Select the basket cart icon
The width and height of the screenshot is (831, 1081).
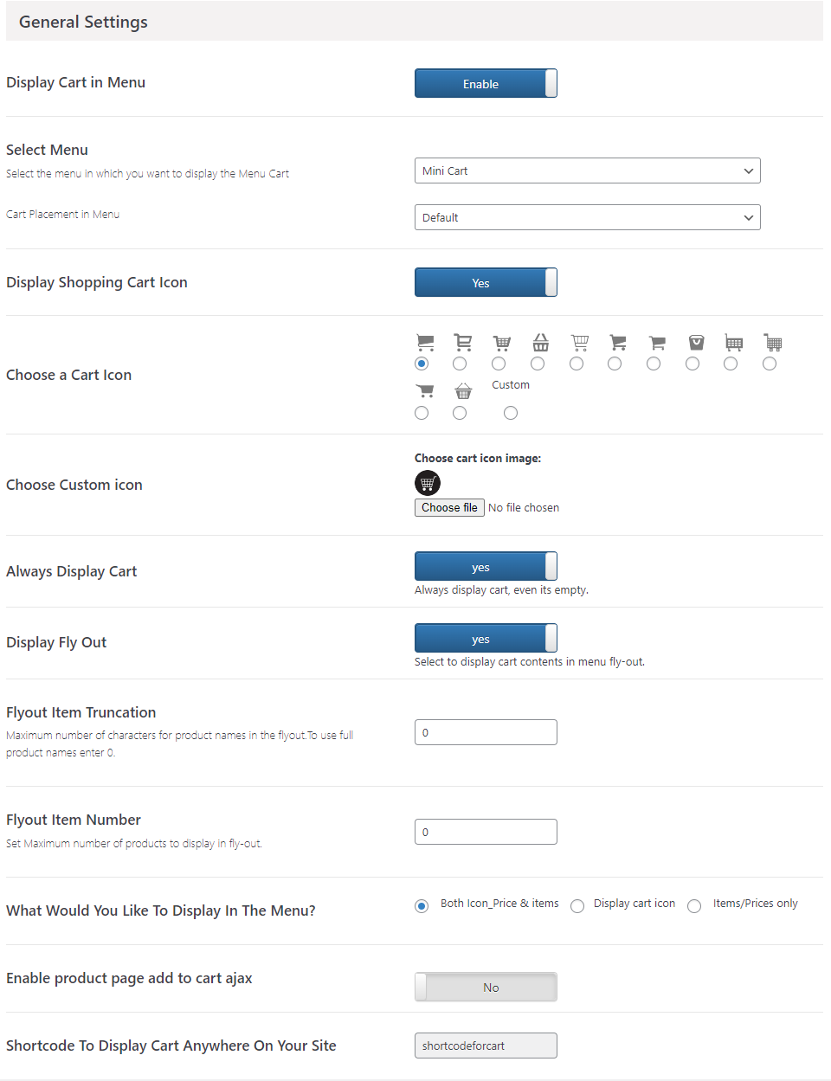pos(537,364)
